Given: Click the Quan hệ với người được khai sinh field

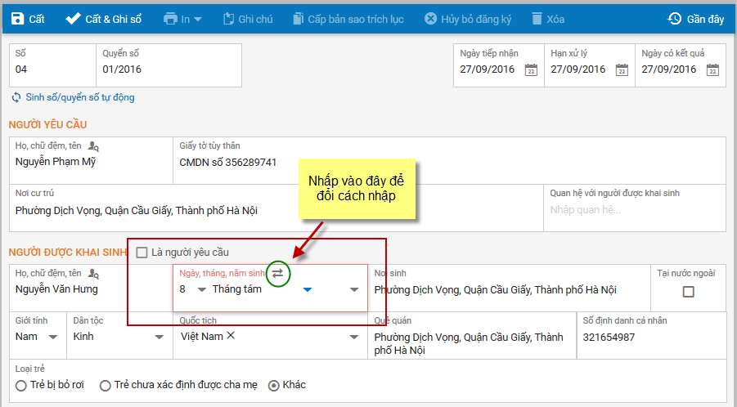Looking at the screenshot, I should (636, 210).
